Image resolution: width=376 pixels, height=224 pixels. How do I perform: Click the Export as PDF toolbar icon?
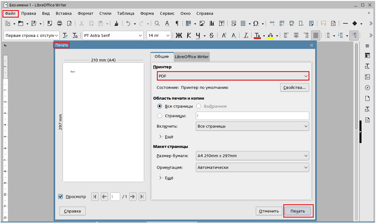tap(50, 23)
